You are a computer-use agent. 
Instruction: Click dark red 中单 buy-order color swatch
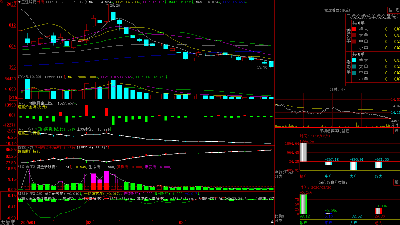(354, 41)
